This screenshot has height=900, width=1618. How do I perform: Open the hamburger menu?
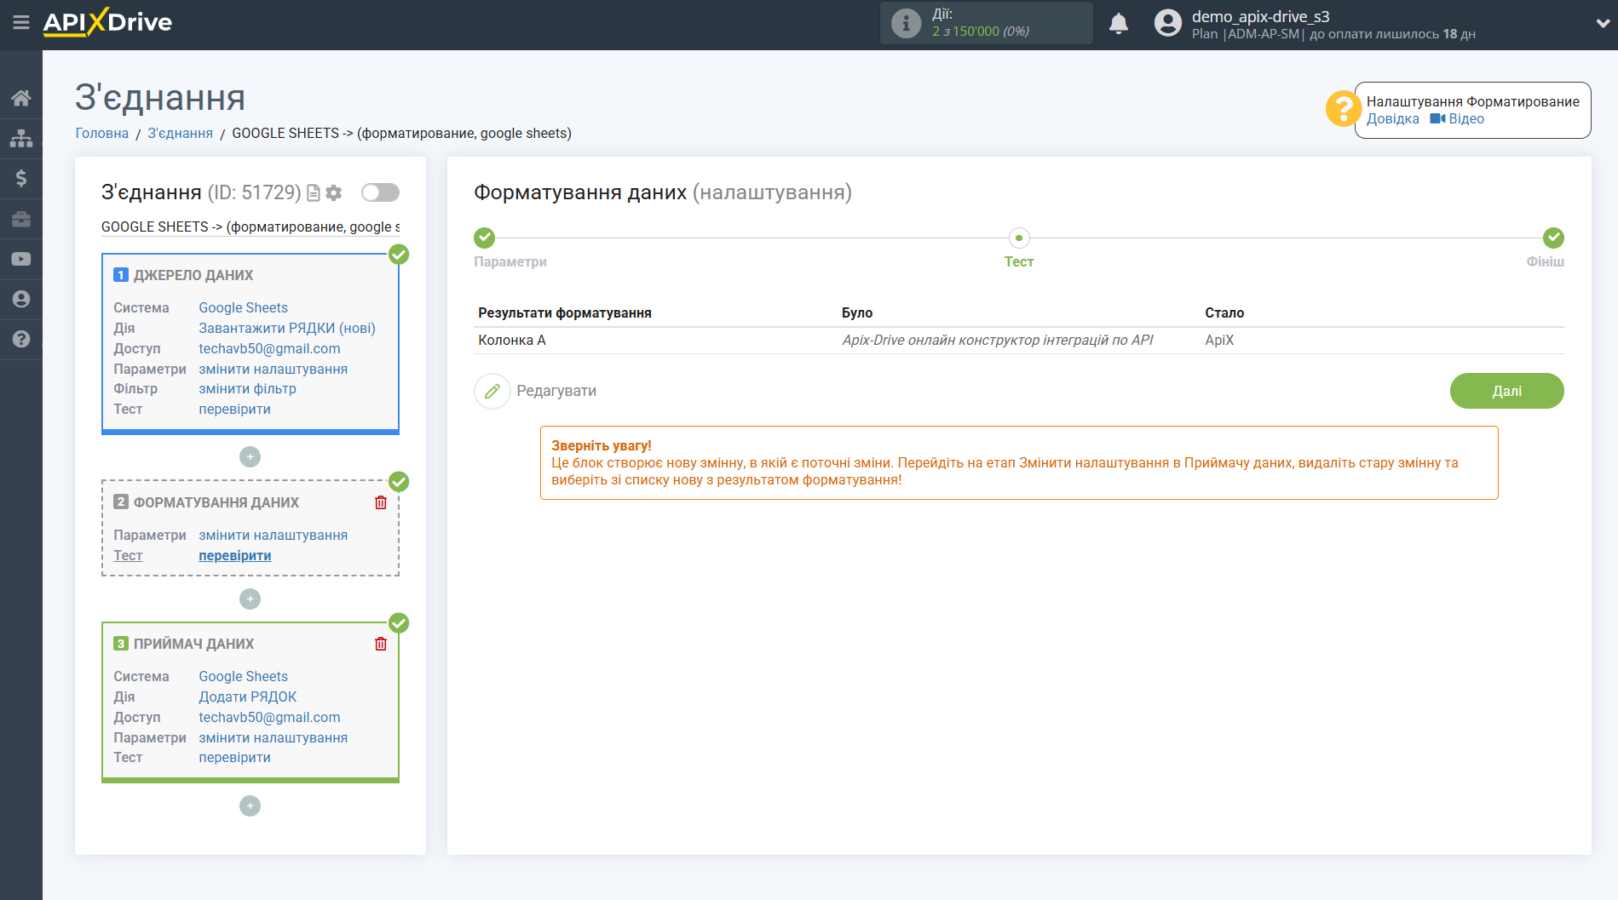pos(21,23)
